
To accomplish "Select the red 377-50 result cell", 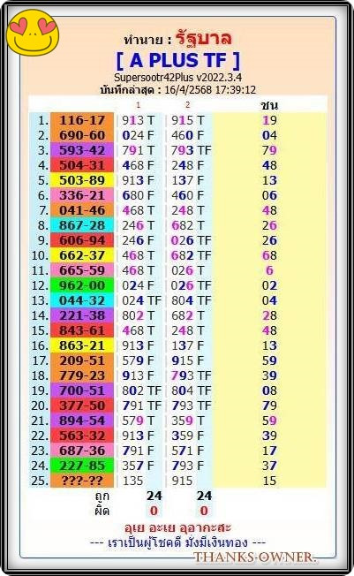I will (x=82, y=405).
